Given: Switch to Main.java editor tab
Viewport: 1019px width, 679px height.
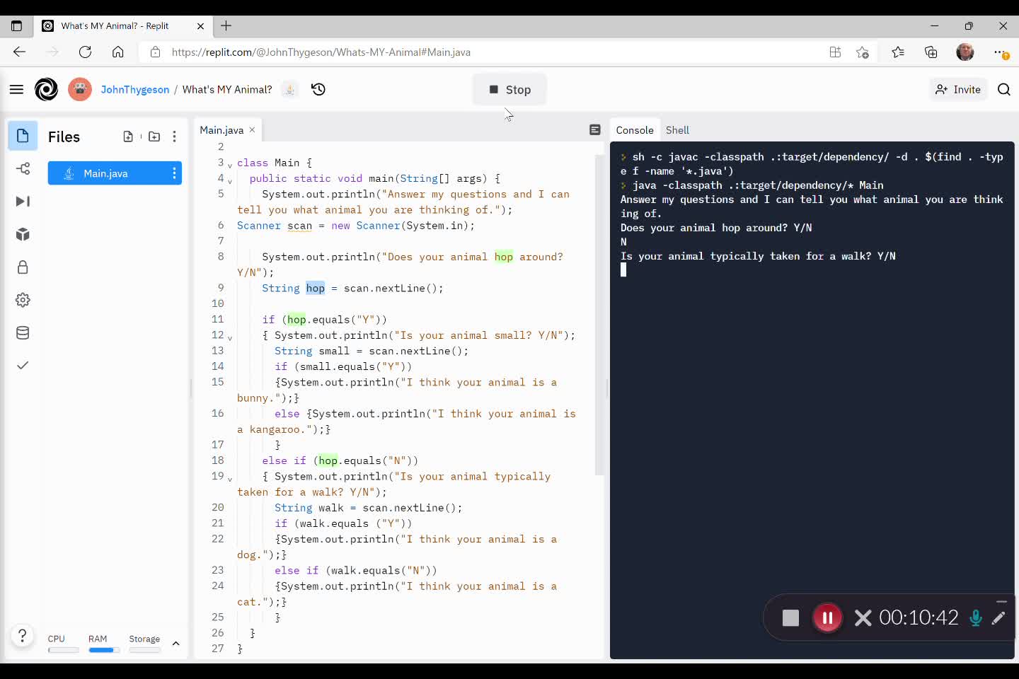Looking at the screenshot, I should [x=221, y=130].
